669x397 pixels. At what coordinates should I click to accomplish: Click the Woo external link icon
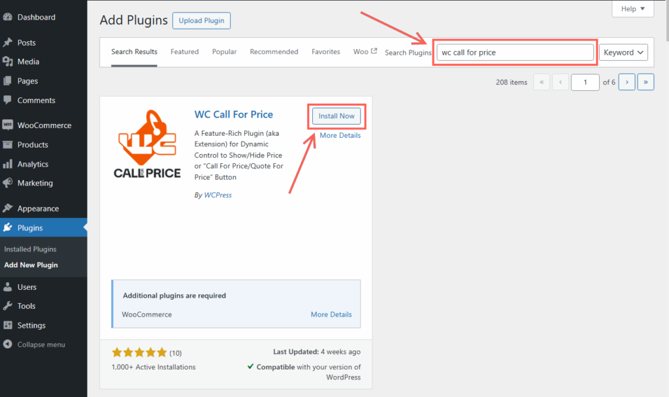click(x=374, y=51)
